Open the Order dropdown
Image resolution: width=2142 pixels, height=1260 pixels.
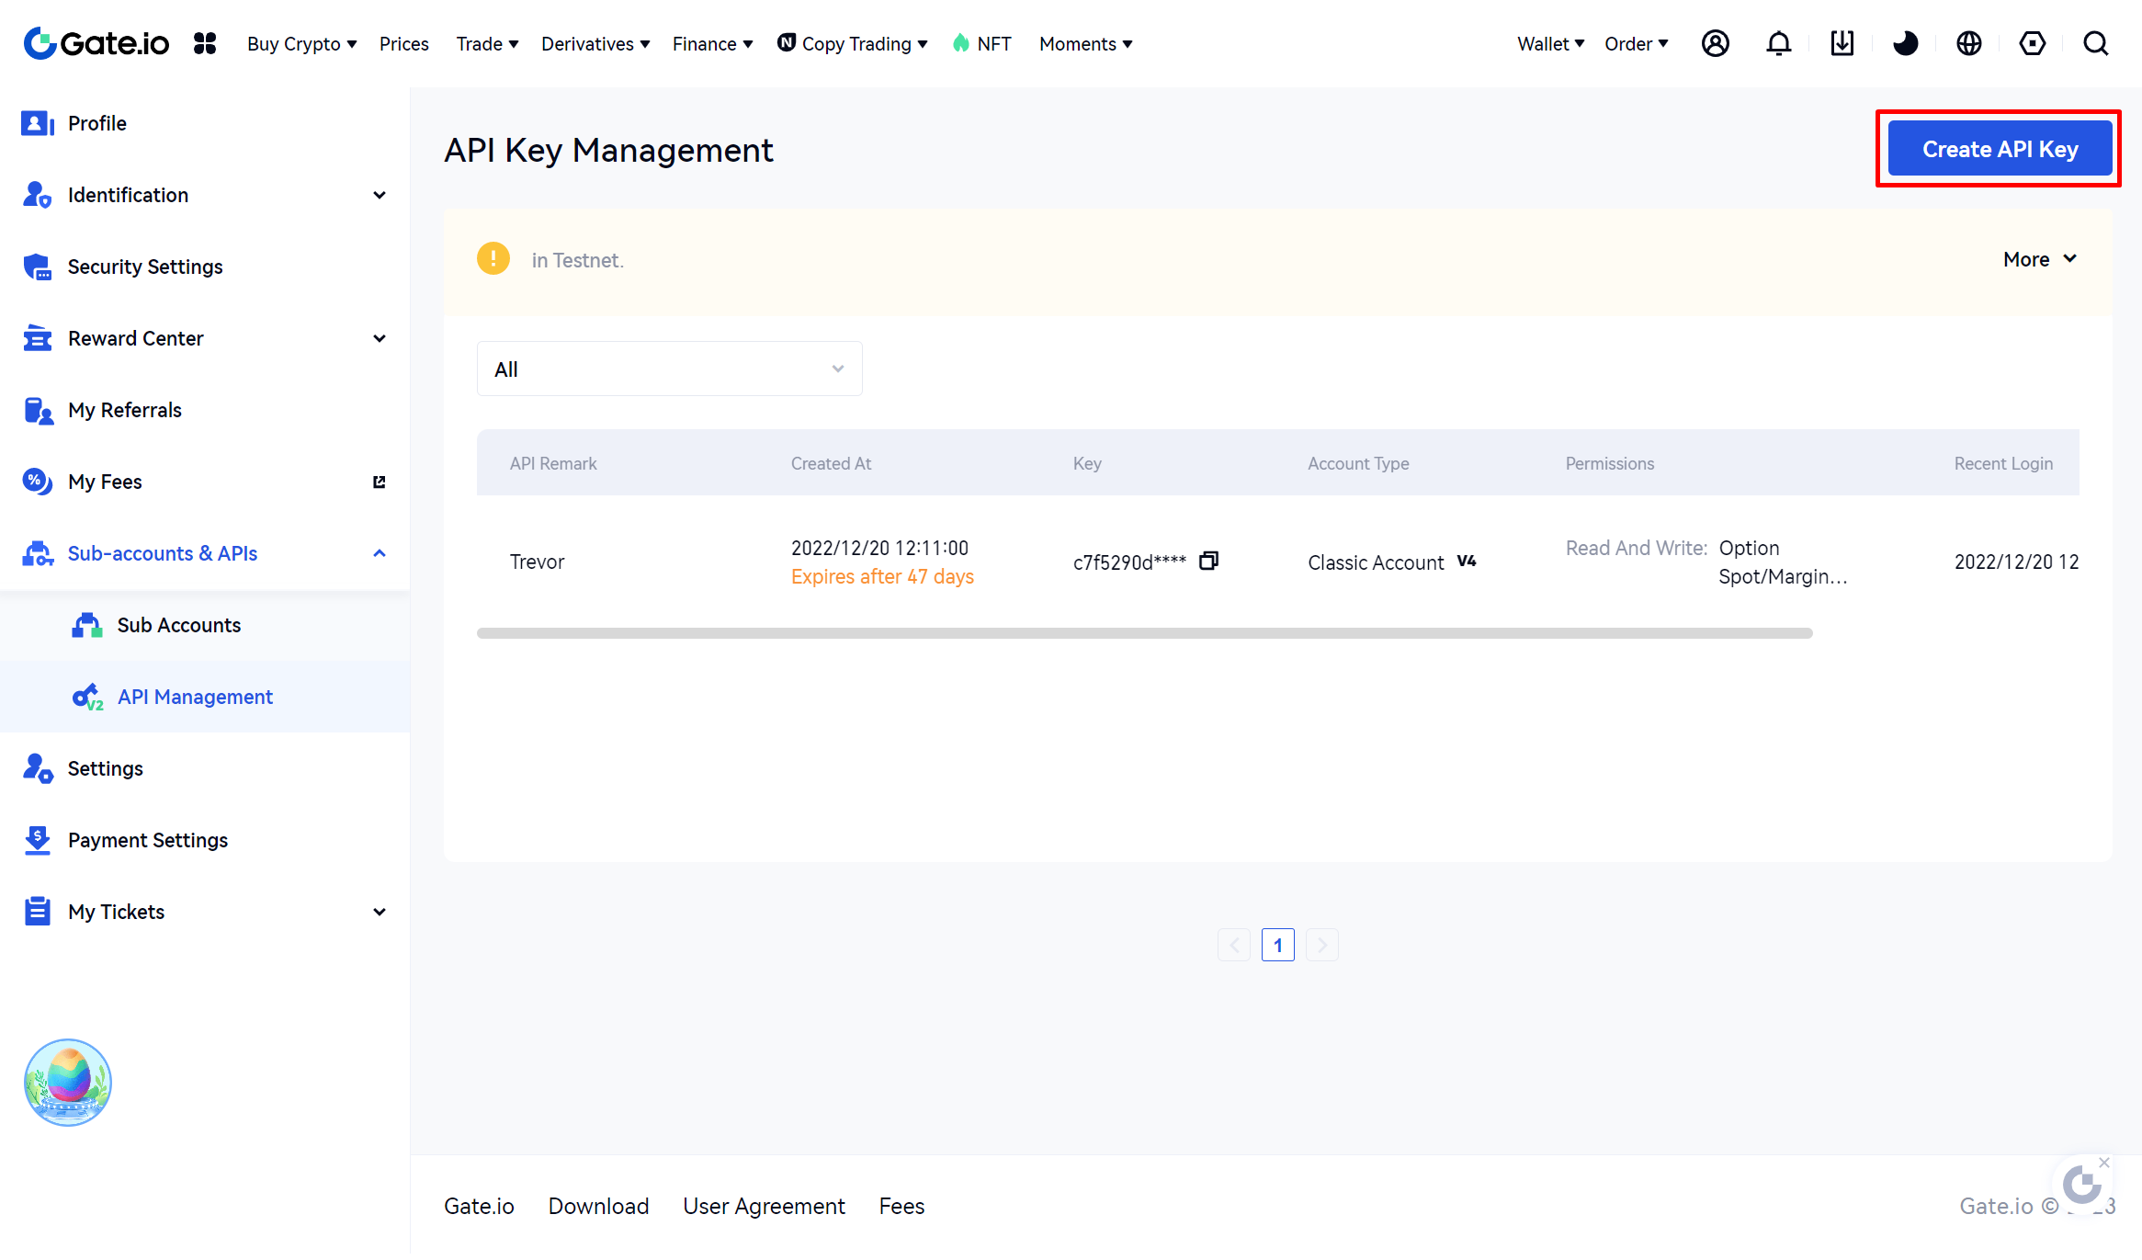[x=1636, y=44]
